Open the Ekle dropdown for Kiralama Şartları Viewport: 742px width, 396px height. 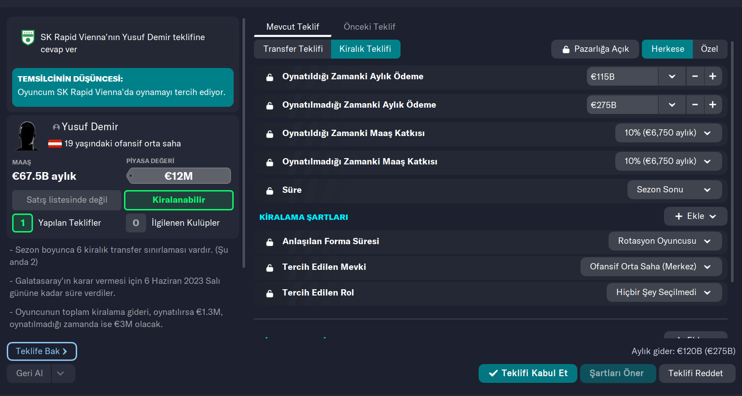tap(695, 216)
